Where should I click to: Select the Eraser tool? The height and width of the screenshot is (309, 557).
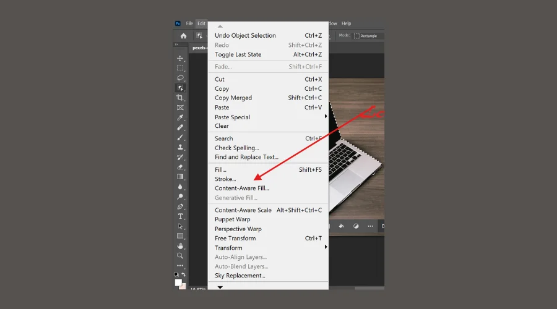click(180, 167)
